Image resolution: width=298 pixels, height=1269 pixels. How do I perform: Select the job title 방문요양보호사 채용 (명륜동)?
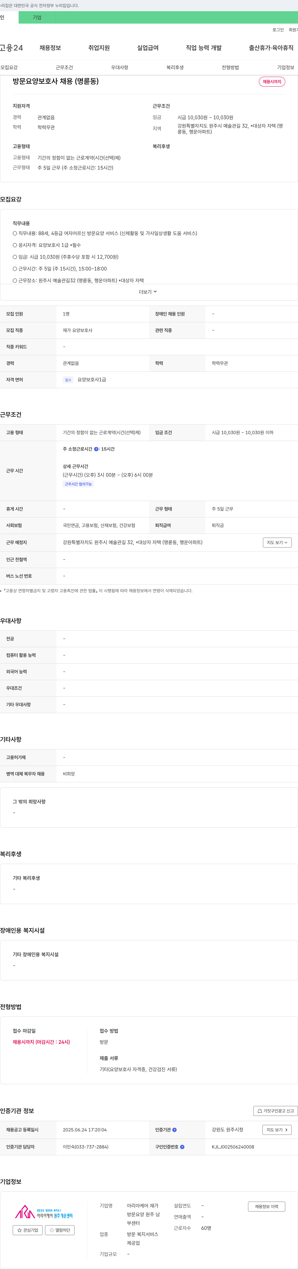tap(56, 81)
